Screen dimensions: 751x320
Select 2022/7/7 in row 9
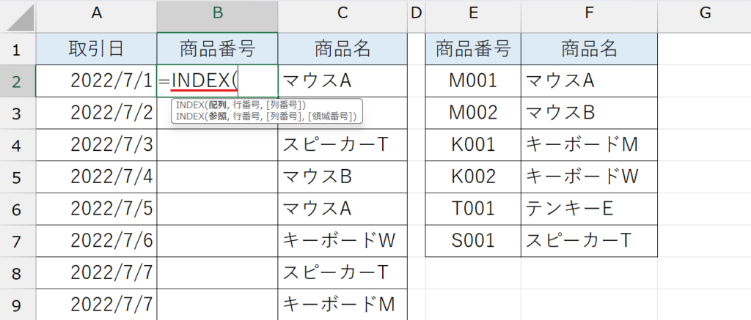[x=96, y=305]
